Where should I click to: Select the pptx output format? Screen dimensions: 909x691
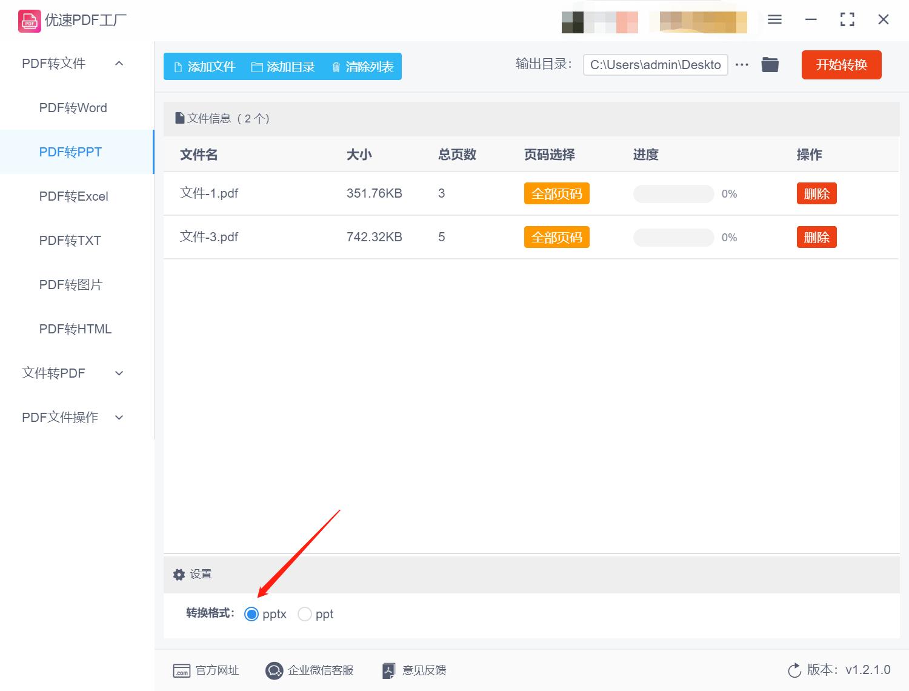point(251,614)
